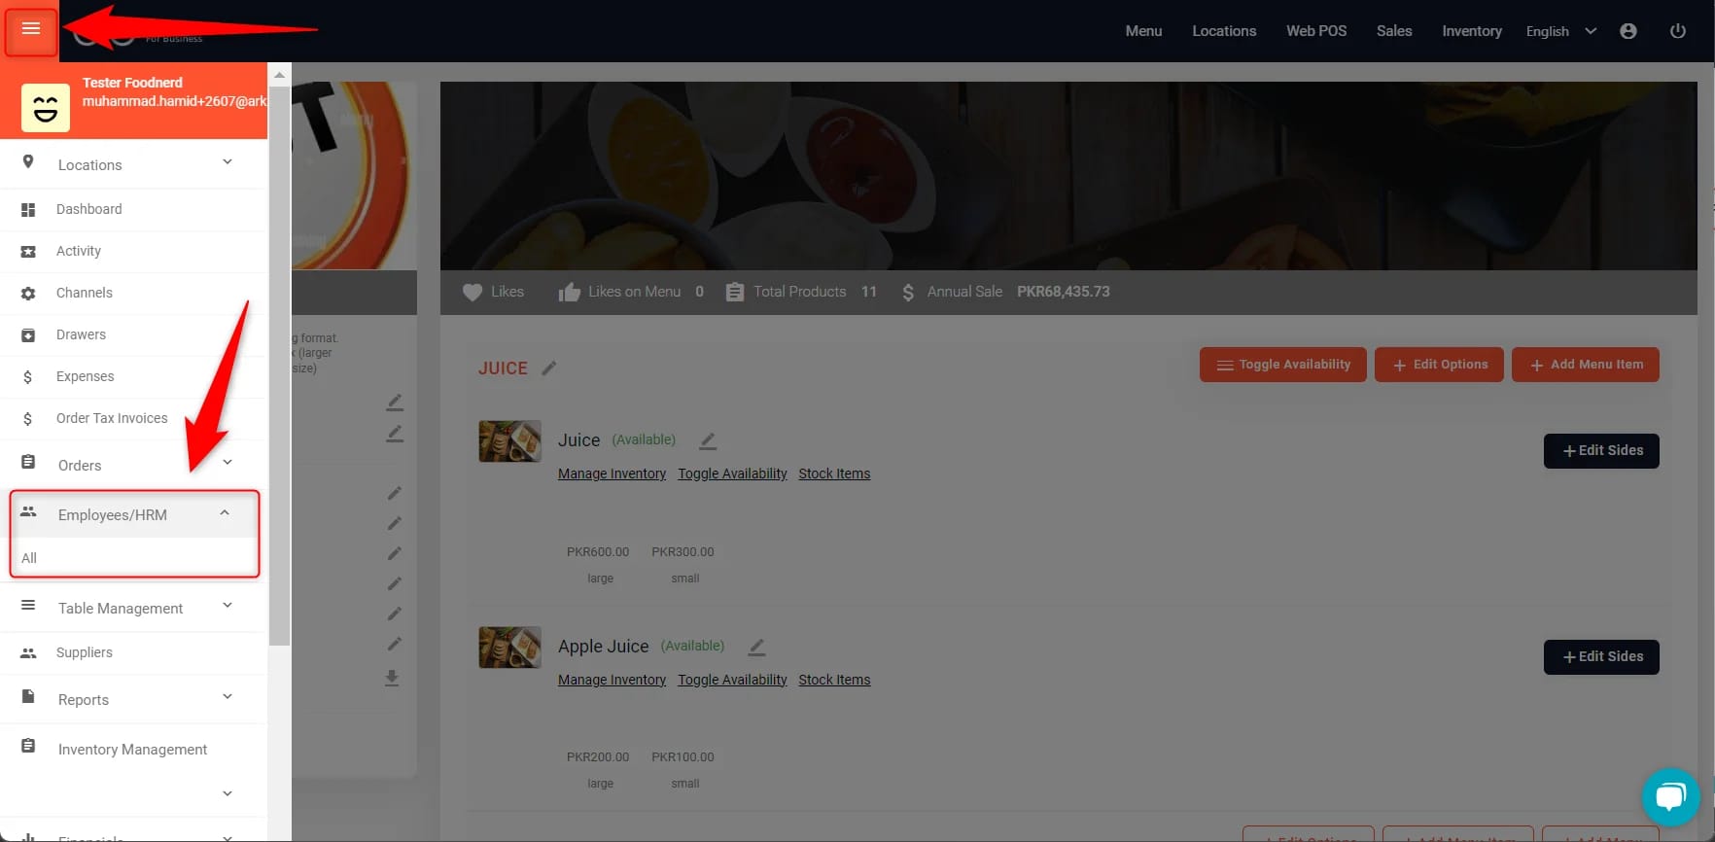Viewport: 1715px width, 842px height.
Task: Edit the JUICE category name pencil
Action: (549, 368)
